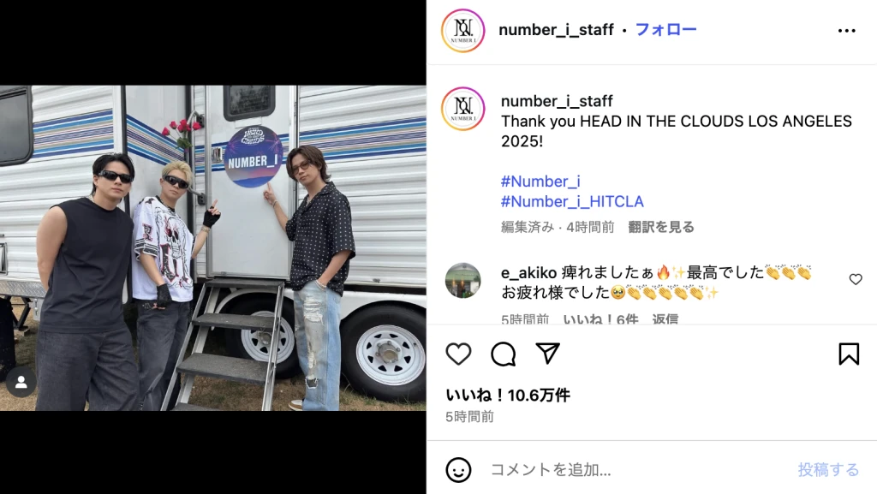877x494 pixels.
Task: Click the trailer photo of the group
Action: [213, 248]
